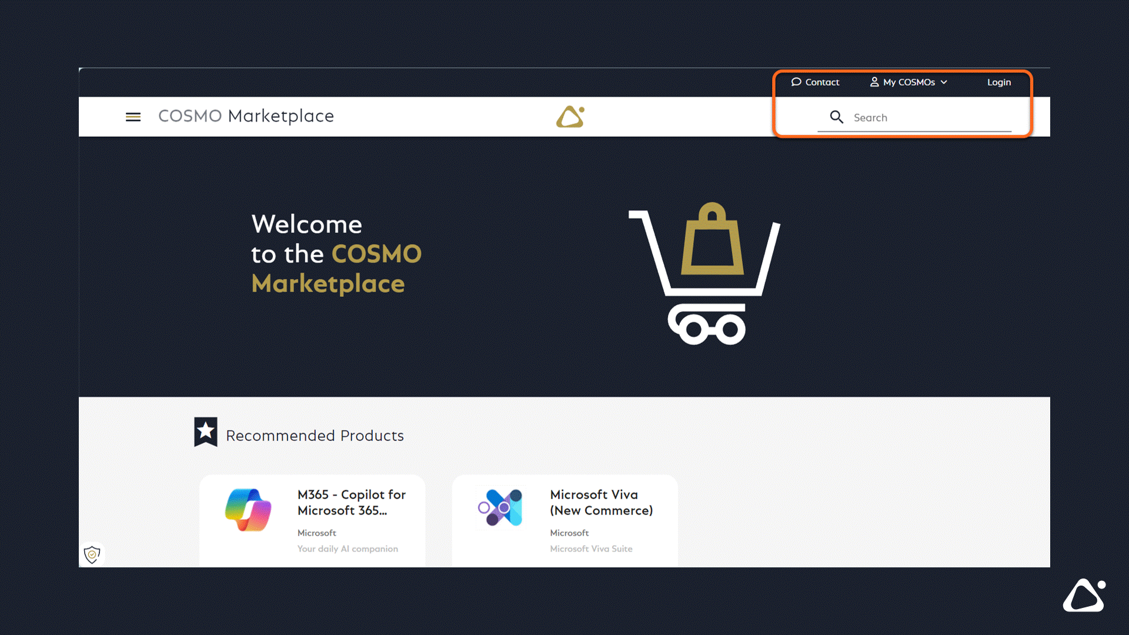Click the Login button
Viewport: 1129px width, 635px height.
tap(998, 82)
